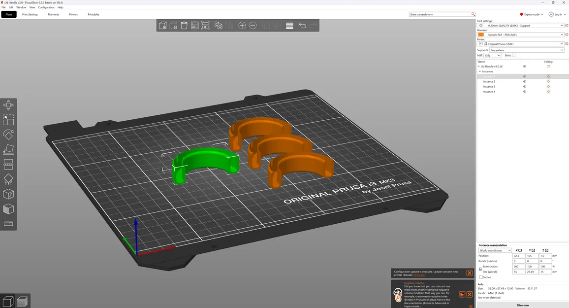Open the Log in account dropdown

(x=557, y=14)
